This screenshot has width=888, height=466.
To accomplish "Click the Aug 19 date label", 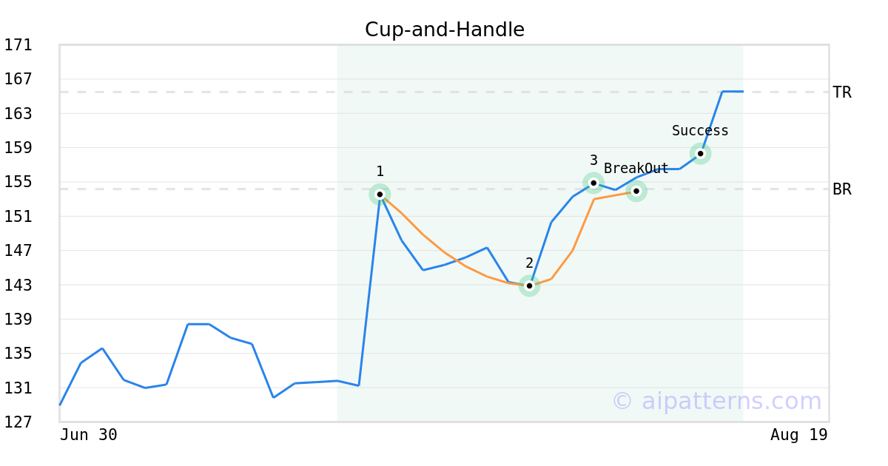I will point(799,435).
